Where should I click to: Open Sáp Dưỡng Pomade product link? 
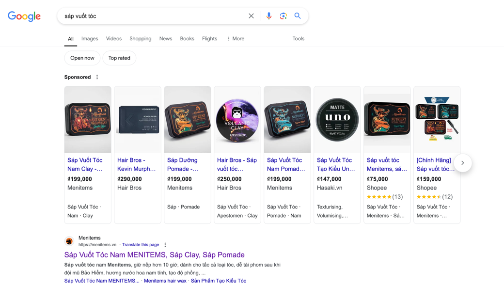coord(183,164)
